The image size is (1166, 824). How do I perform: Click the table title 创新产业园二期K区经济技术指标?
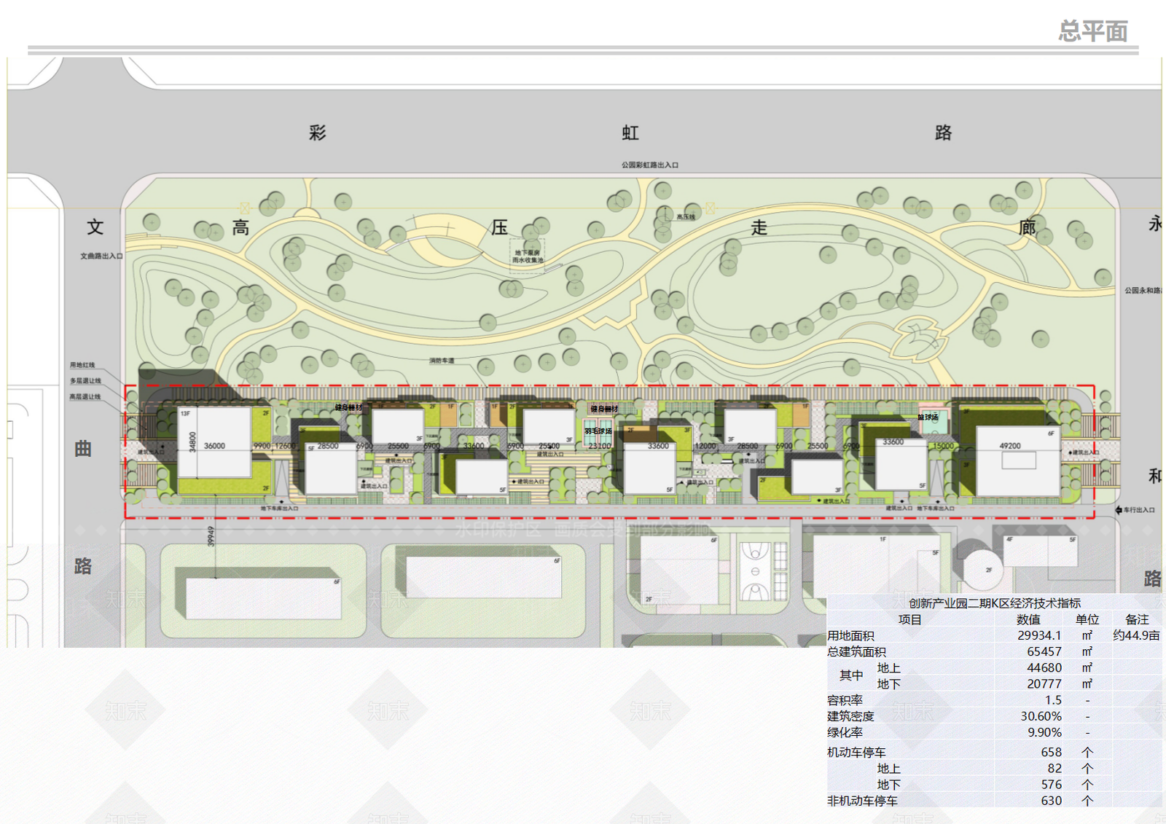995,603
